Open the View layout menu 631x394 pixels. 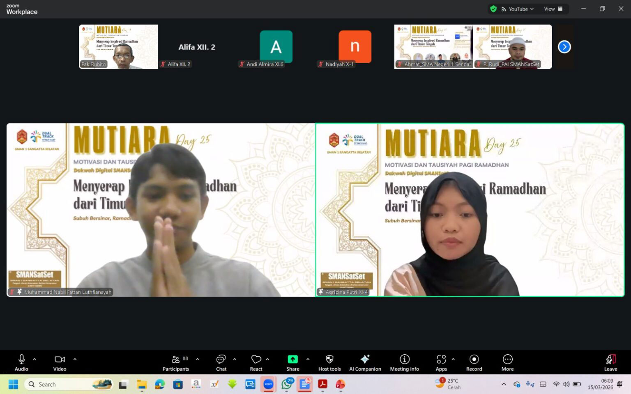tap(553, 9)
